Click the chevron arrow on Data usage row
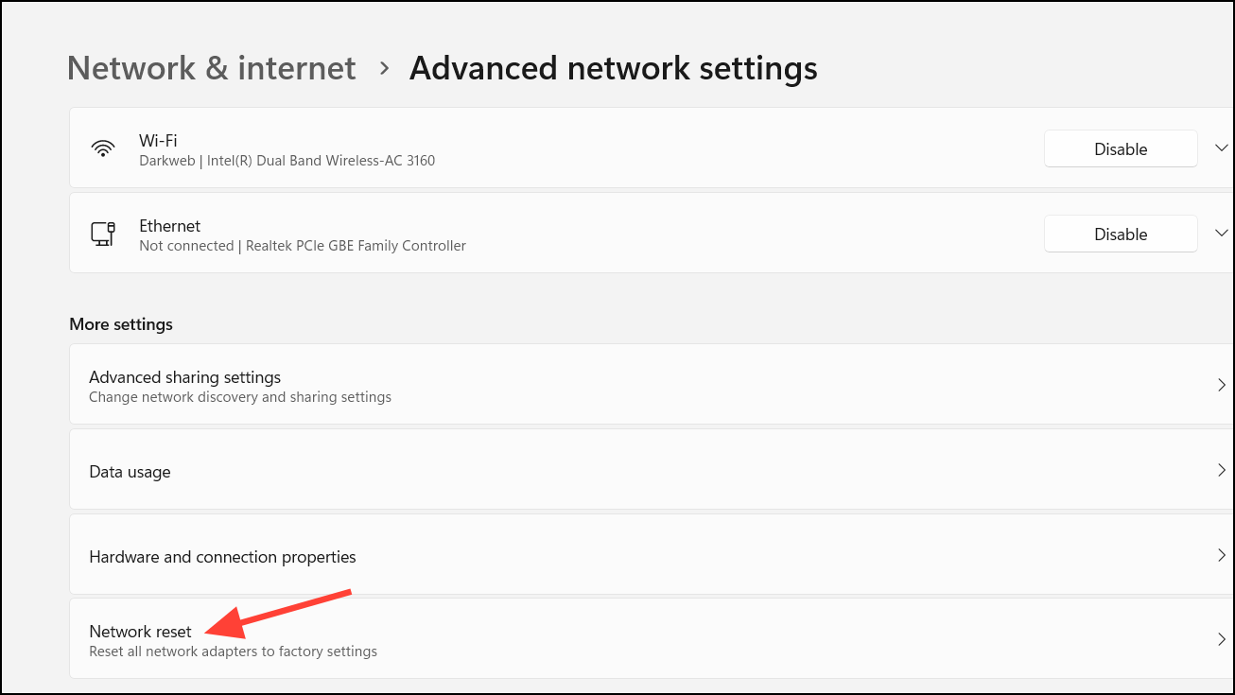1235x695 pixels. click(x=1222, y=470)
